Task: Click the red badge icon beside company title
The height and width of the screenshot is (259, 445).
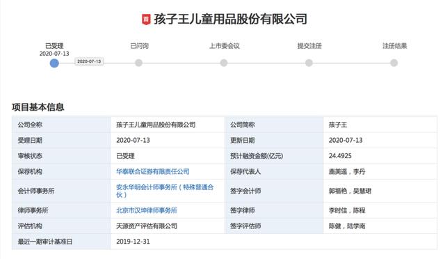Action: (x=146, y=19)
